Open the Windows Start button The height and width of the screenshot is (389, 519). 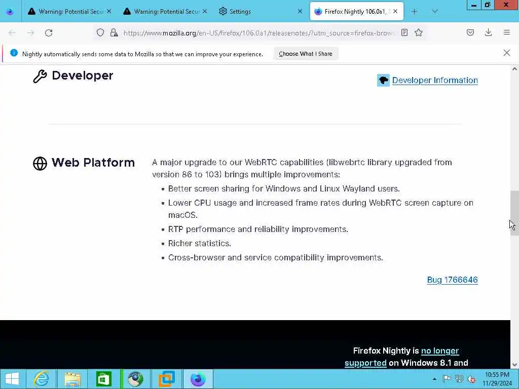(12, 379)
